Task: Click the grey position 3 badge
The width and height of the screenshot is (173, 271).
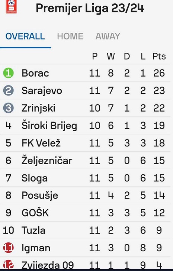Action: [x=8, y=108]
